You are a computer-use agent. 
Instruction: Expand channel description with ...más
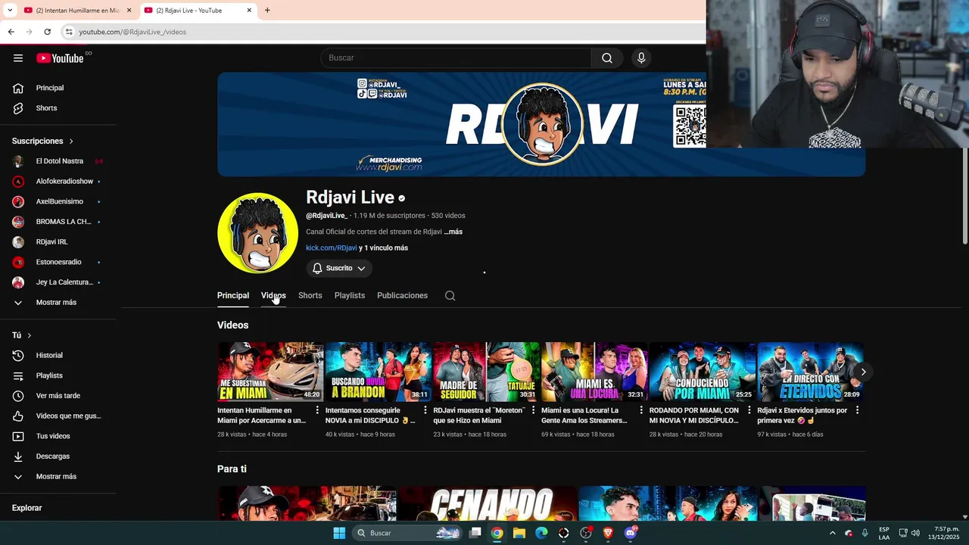pos(453,232)
